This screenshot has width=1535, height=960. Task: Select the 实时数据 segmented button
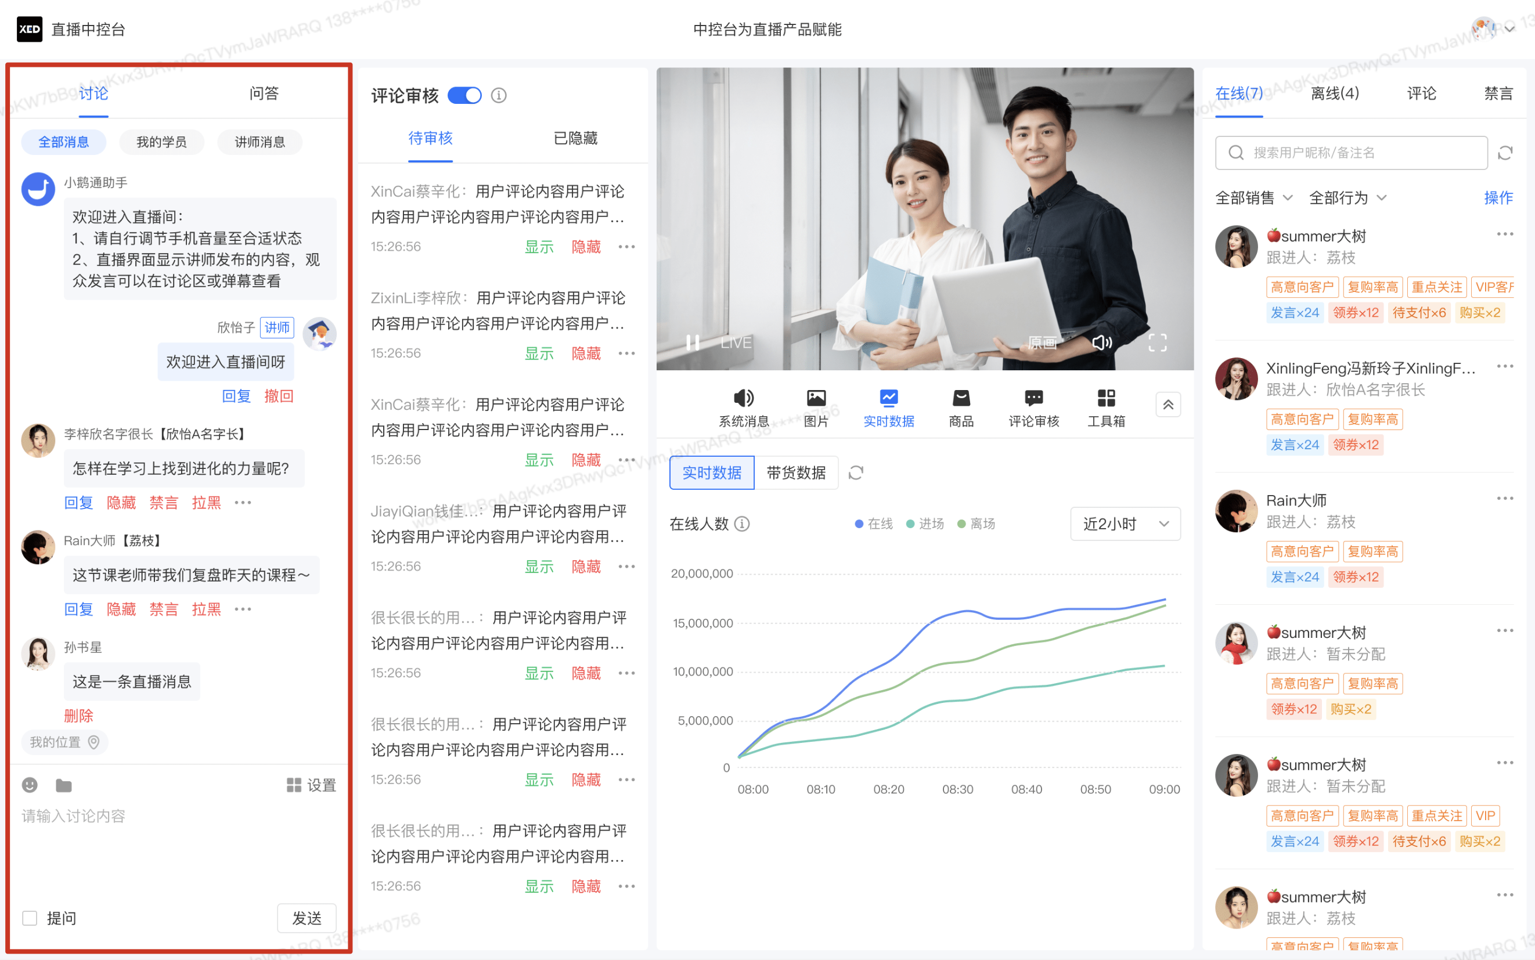712,473
